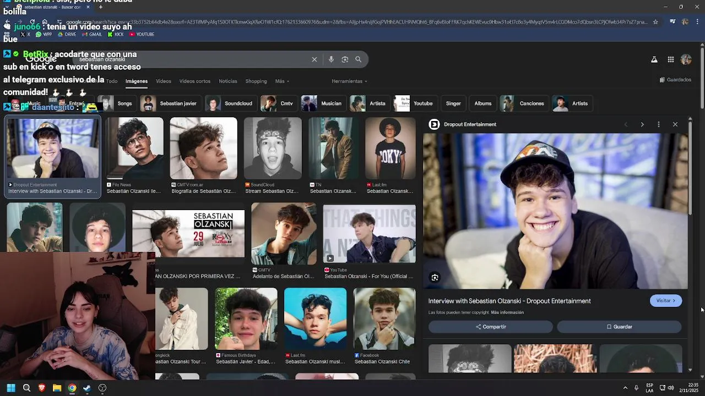Bookmark this page with the star icon
This screenshot has height=396, width=705.
click(x=655, y=22)
